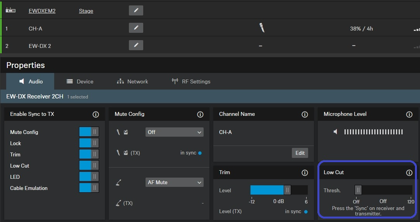The image size is (420, 222).
Task: Click the pencil edit icon for CH-A
Action: [136, 28]
